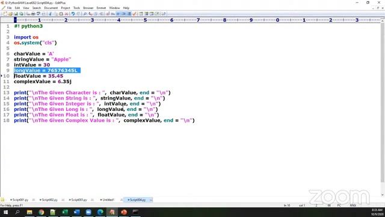The image size is (385, 217).
Task: Click the line 'complexValue = 6.35j'
Action: pos(43,81)
